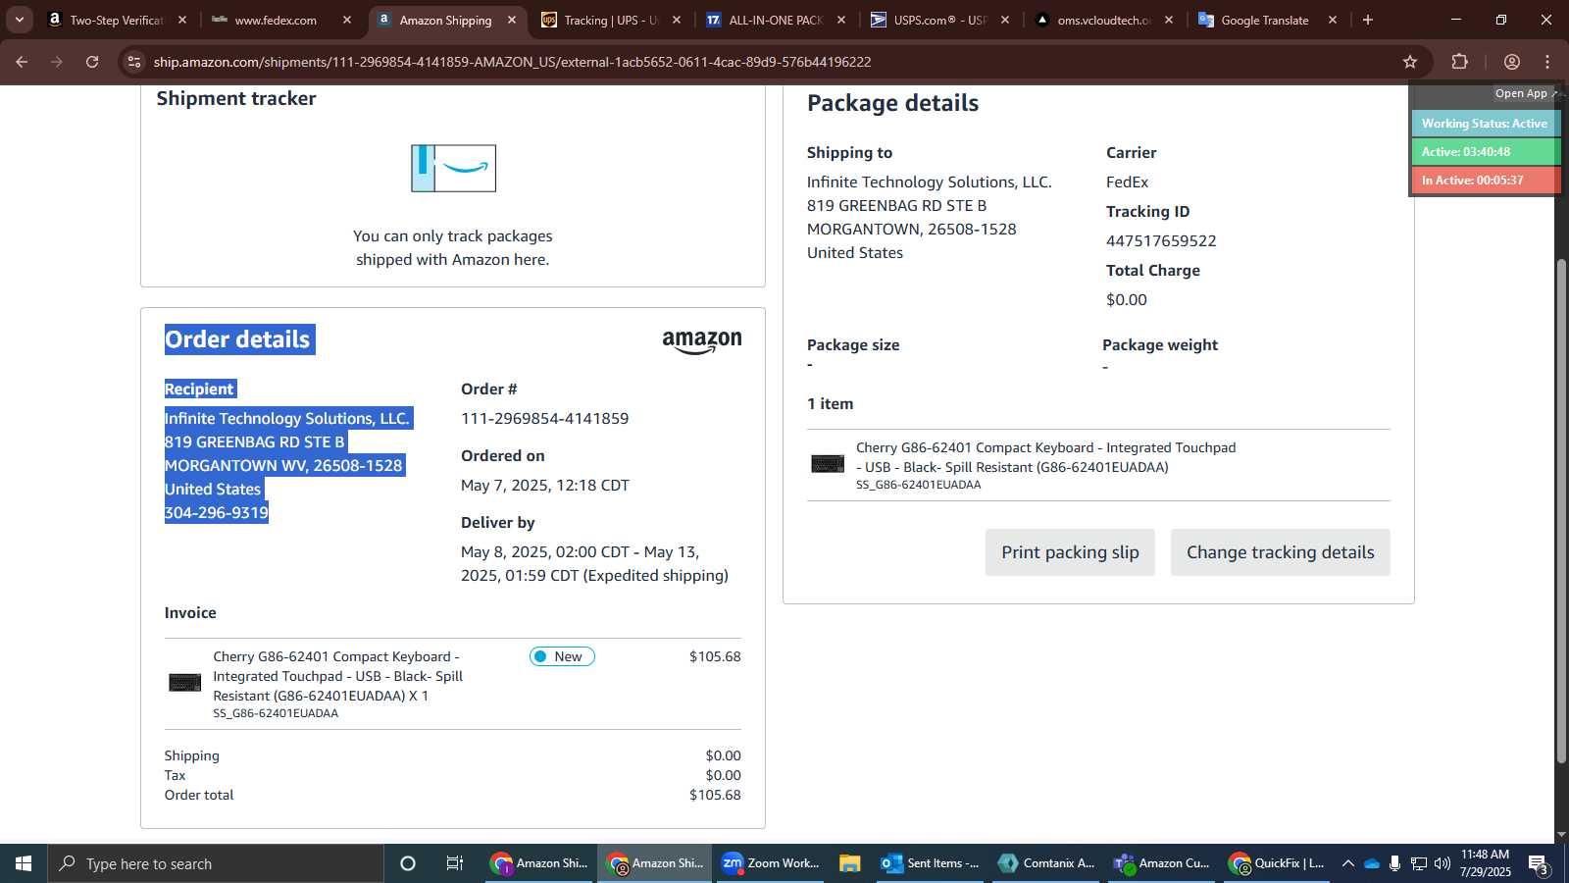Open File Explorer from the taskbar

[x=849, y=863]
